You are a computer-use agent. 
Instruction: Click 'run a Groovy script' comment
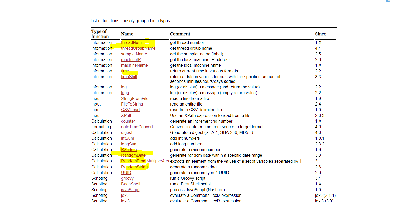pos(188,178)
